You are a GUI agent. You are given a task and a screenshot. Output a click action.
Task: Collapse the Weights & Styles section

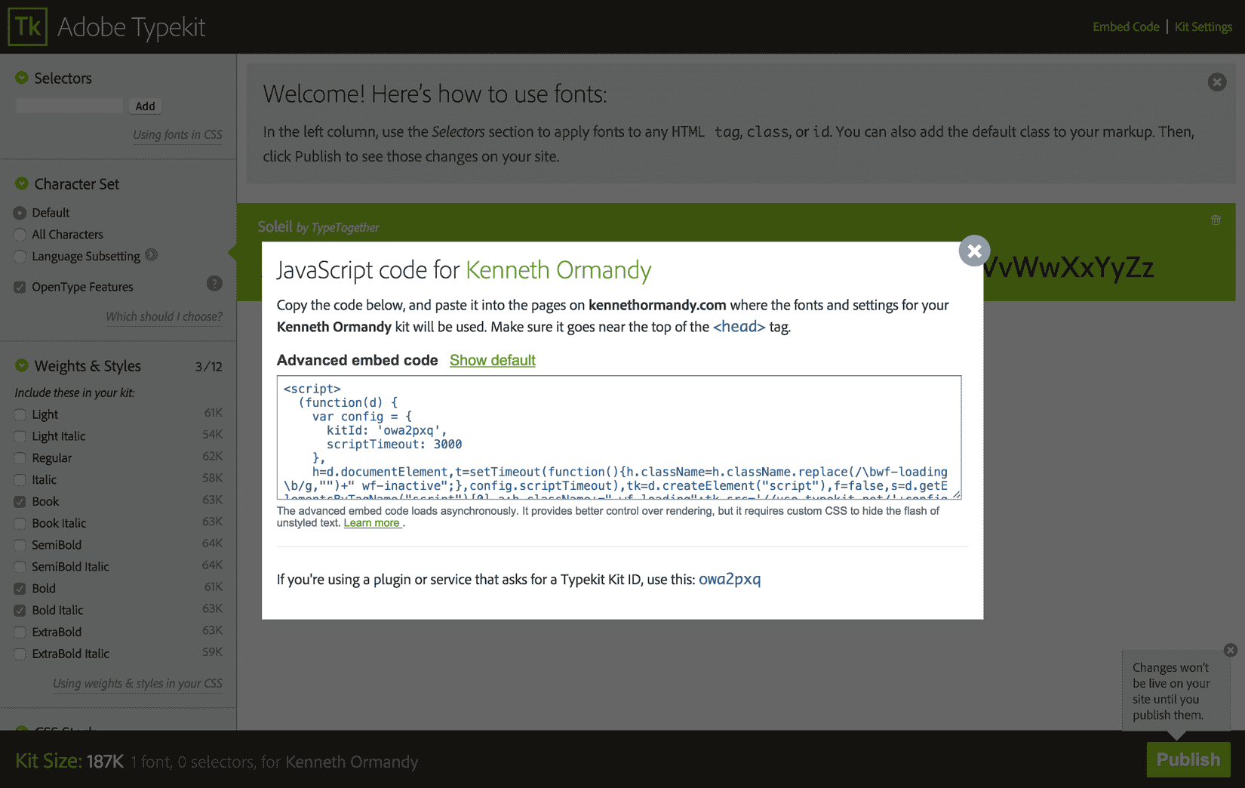[22, 365]
